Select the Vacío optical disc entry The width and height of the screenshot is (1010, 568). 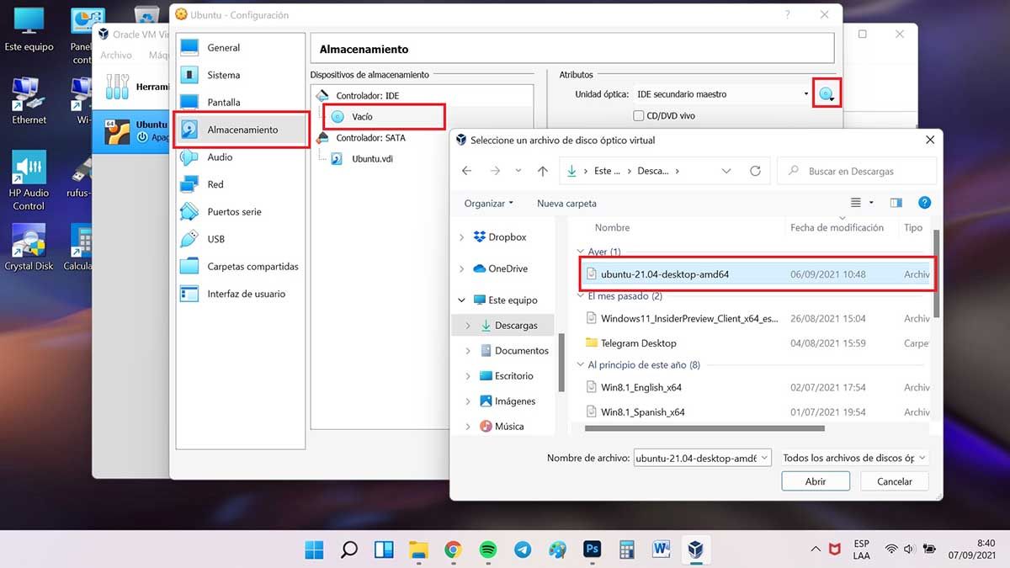click(362, 117)
